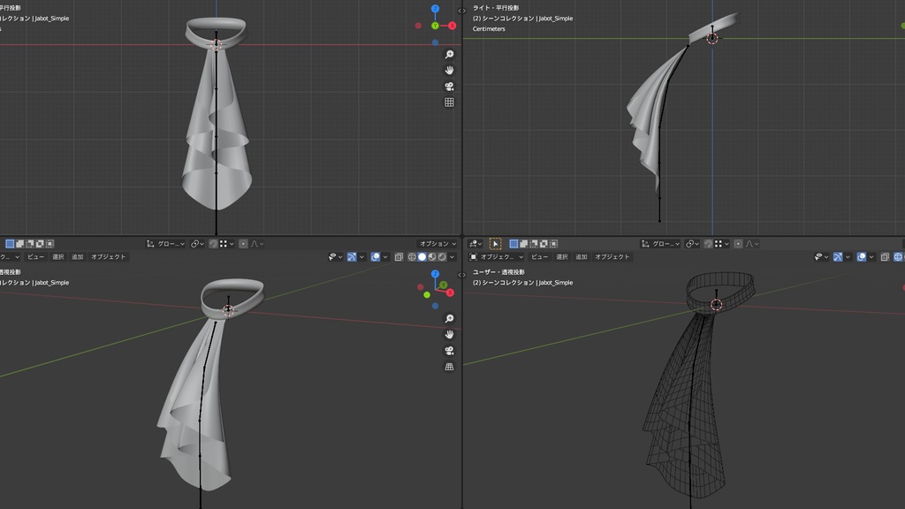Toggle viewport overlays visibility
The height and width of the screenshot is (509, 905).
[375, 256]
